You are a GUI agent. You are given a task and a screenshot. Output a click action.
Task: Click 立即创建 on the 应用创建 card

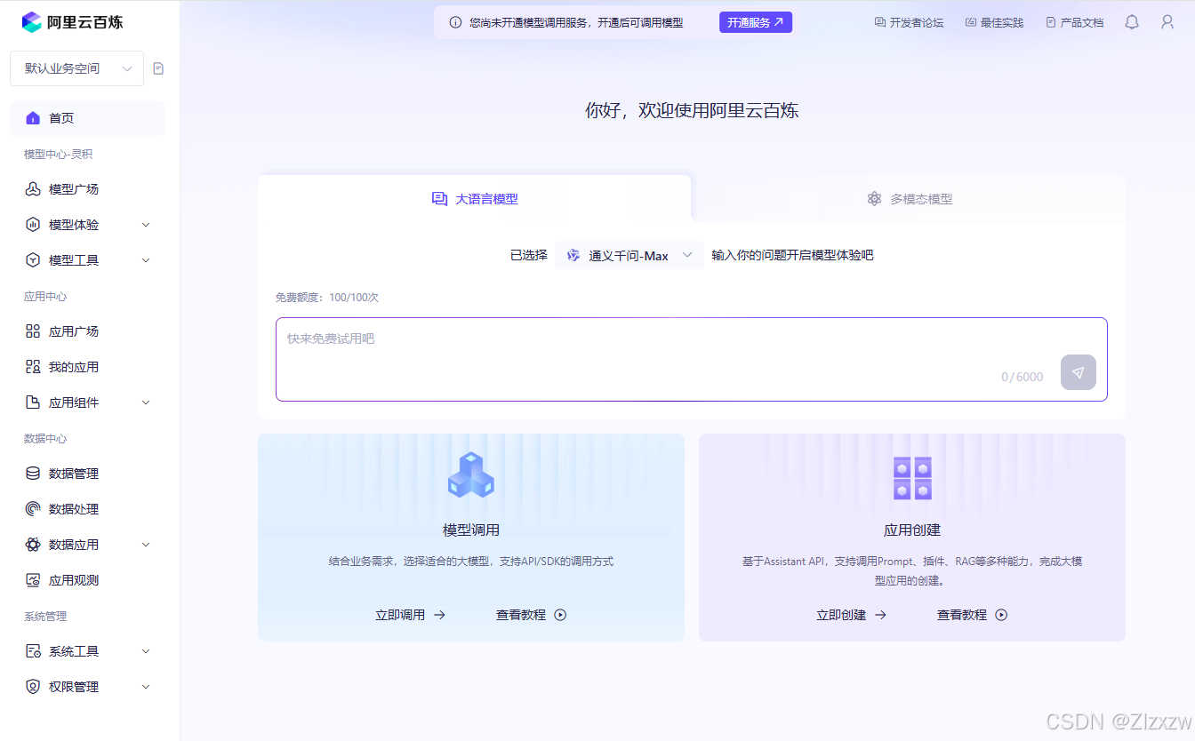coord(852,615)
